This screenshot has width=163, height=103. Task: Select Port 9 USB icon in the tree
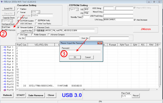[x=5, y=70]
